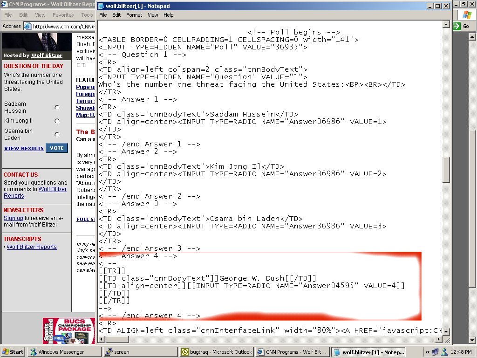Choose the Osama bin Laden radio button
This screenshot has width=477, height=358.
(x=57, y=135)
